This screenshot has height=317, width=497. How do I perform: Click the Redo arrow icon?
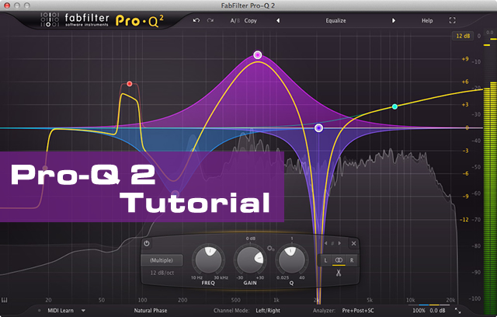tap(210, 21)
